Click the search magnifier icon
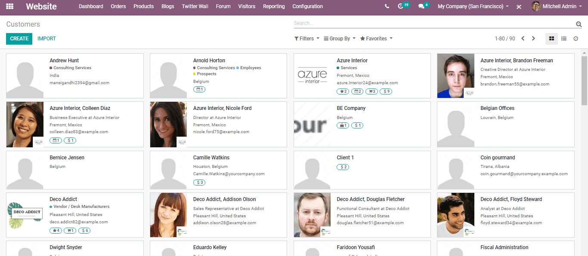 point(579,24)
